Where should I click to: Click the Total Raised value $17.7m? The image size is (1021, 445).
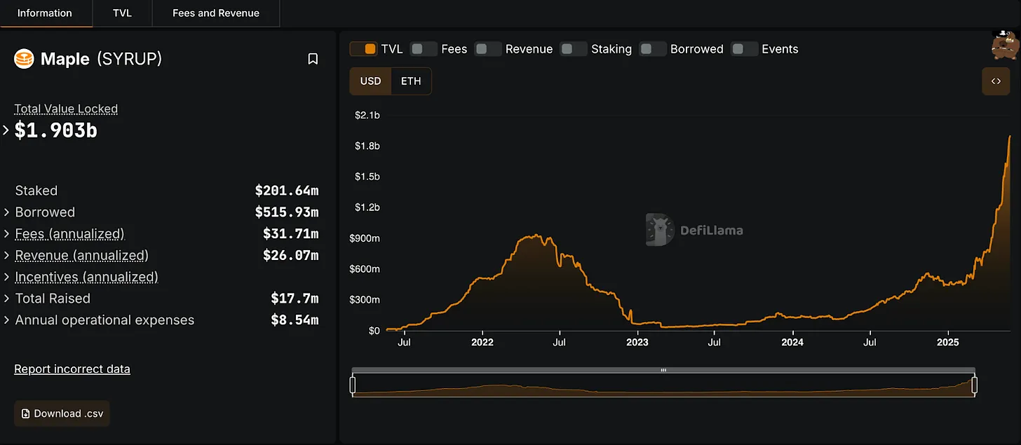(295, 299)
